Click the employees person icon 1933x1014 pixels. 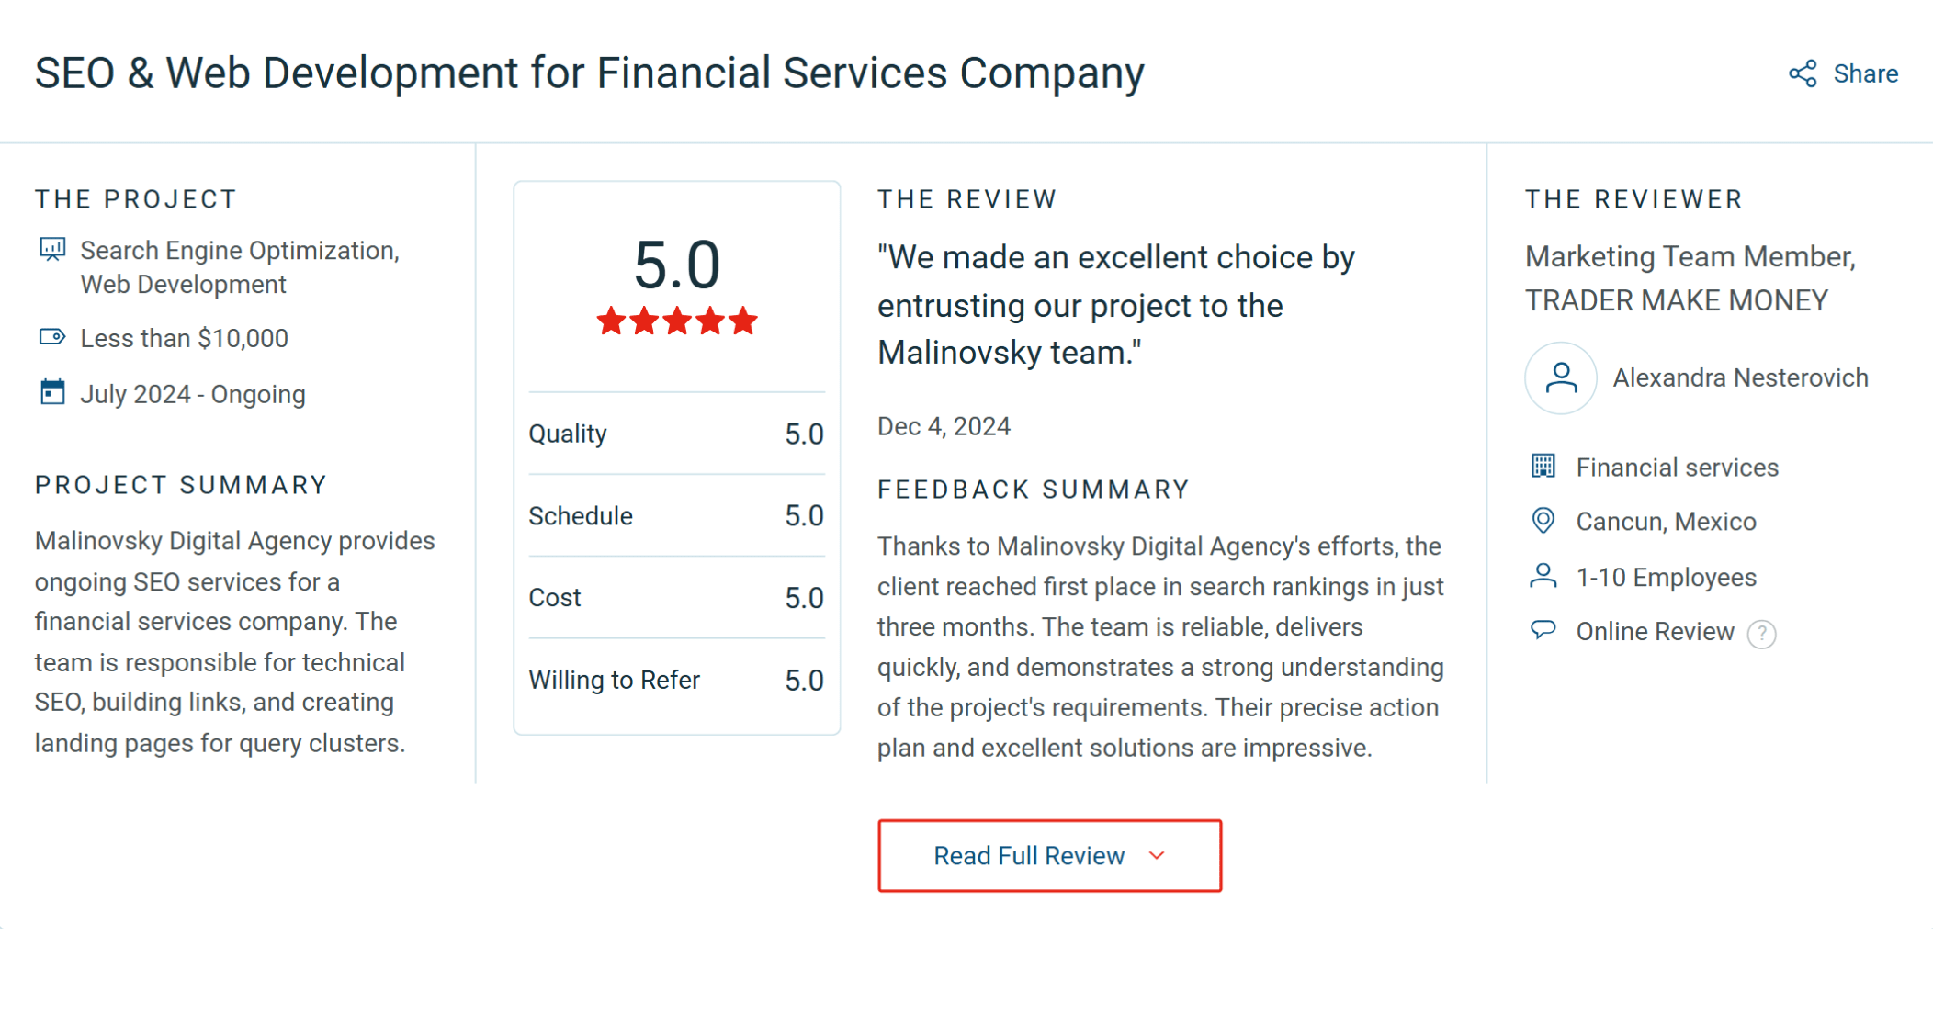click(1543, 577)
